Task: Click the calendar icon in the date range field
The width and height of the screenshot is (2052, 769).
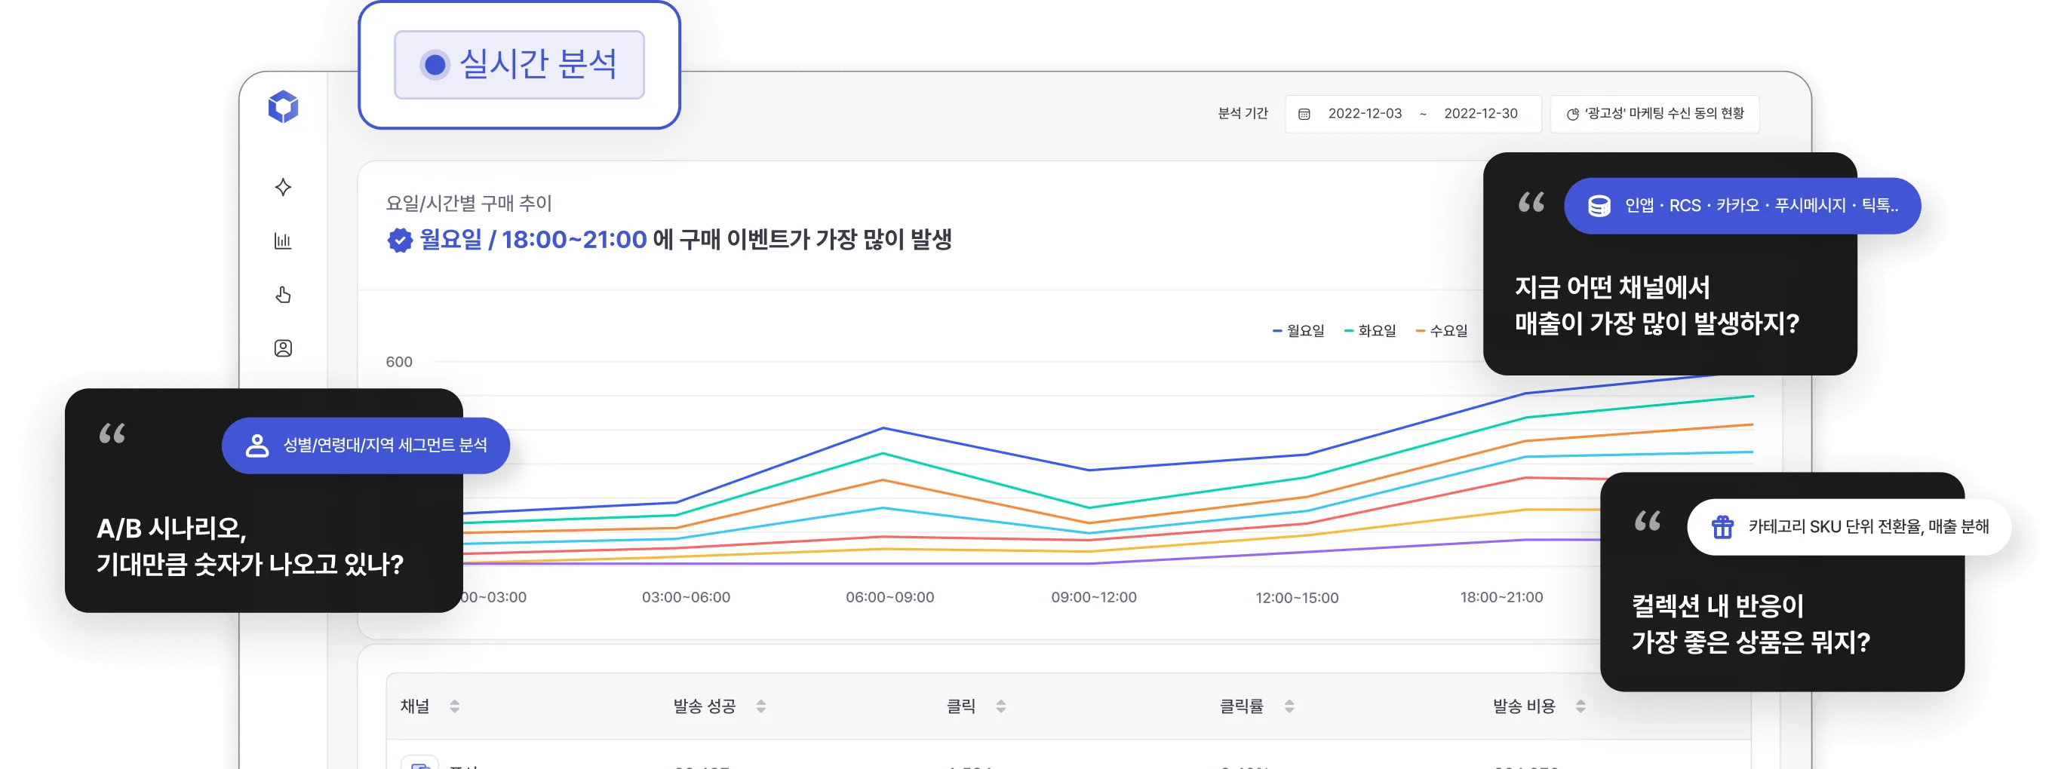Action: tap(1304, 114)
